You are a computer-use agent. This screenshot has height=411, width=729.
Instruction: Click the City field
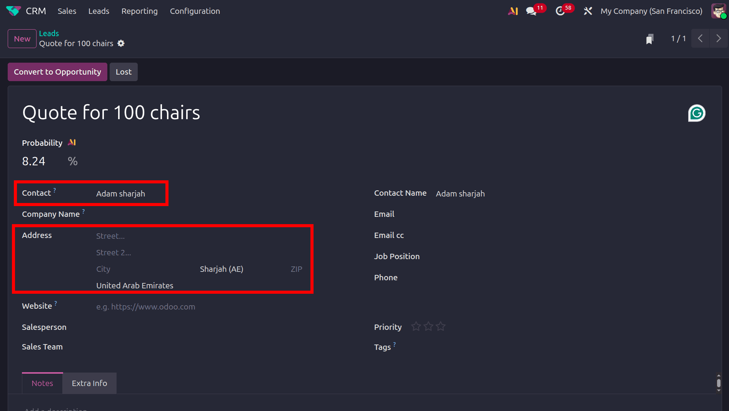pos(146,269)
